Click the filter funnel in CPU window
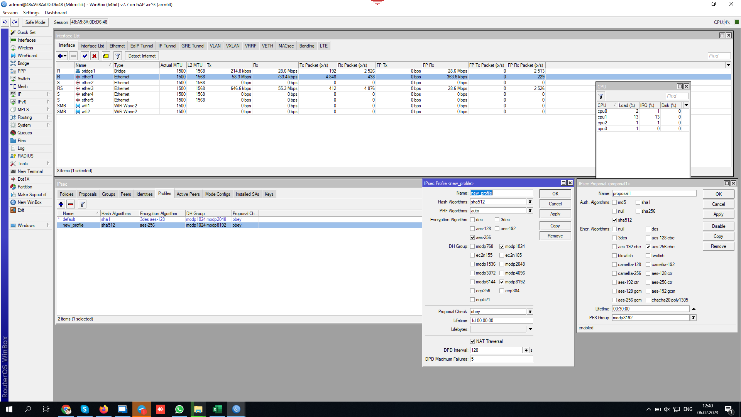The height and width of the screenshot is (417, 741). pyautogui.click(x=601, y=96)
